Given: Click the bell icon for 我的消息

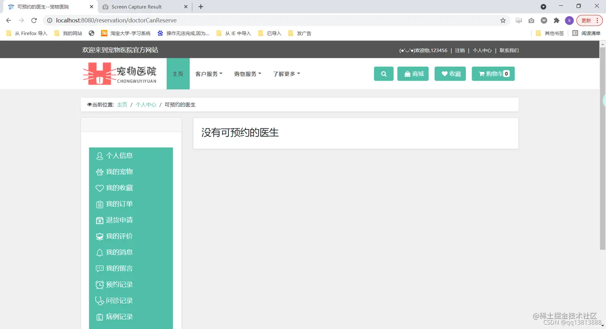Looking at the screenshot, I should 99,252.
